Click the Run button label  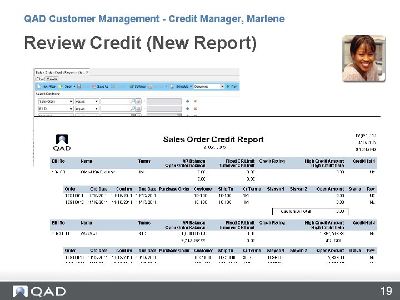tap(234, 87)
